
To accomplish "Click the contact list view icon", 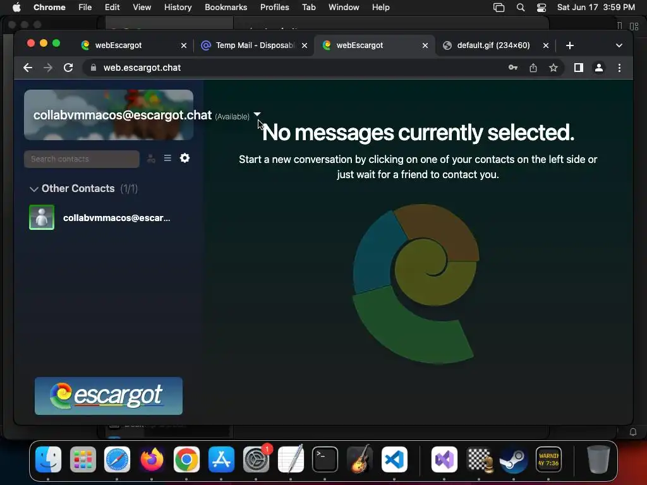I will tap(167, 158).
